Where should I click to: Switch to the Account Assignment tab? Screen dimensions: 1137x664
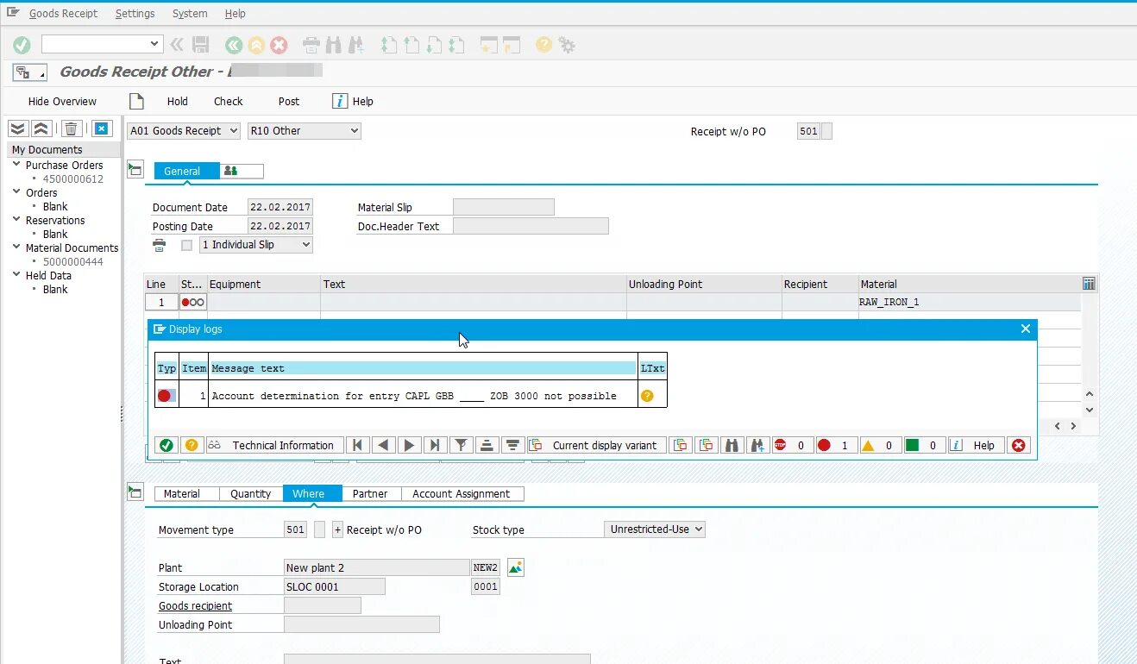[463, 493]
